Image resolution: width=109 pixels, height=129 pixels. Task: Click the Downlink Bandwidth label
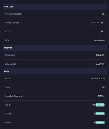click(x=15, y=96)
